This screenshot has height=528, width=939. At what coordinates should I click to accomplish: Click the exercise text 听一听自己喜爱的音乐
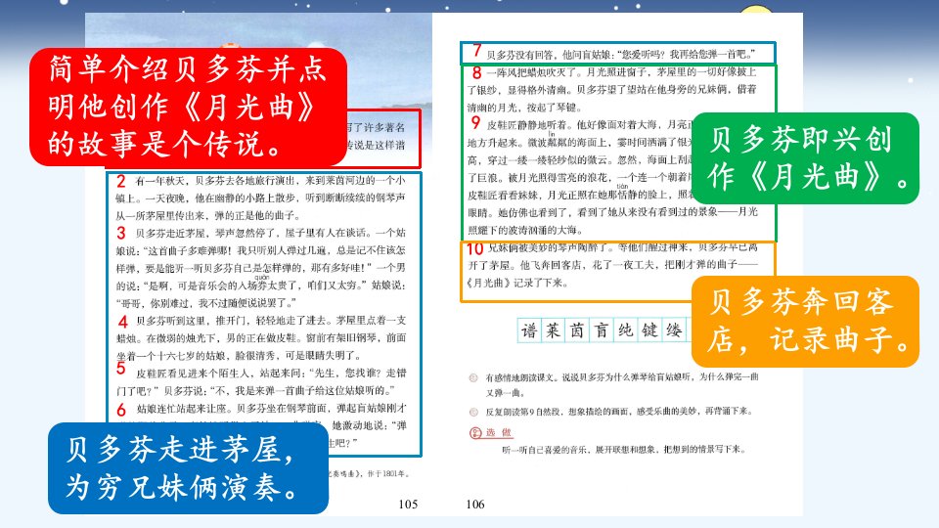[x=624, y=449]
